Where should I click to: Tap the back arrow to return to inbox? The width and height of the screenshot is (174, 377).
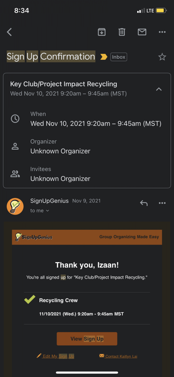coord(9,32)
